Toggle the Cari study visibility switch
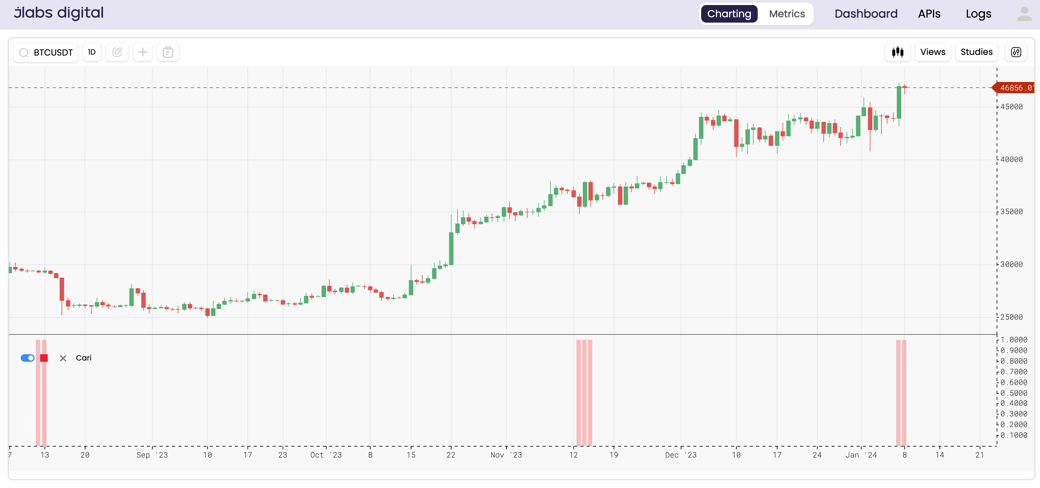Screen dimensions: 1040x488 click(x=27, y=358)
